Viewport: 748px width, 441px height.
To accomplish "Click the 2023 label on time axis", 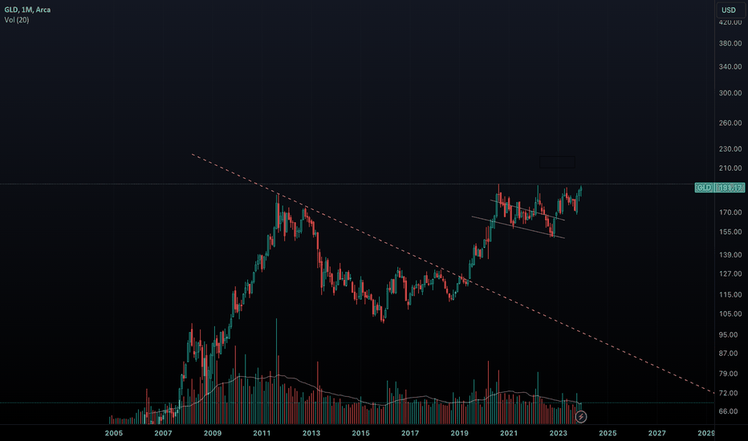I will click(558, 433).
